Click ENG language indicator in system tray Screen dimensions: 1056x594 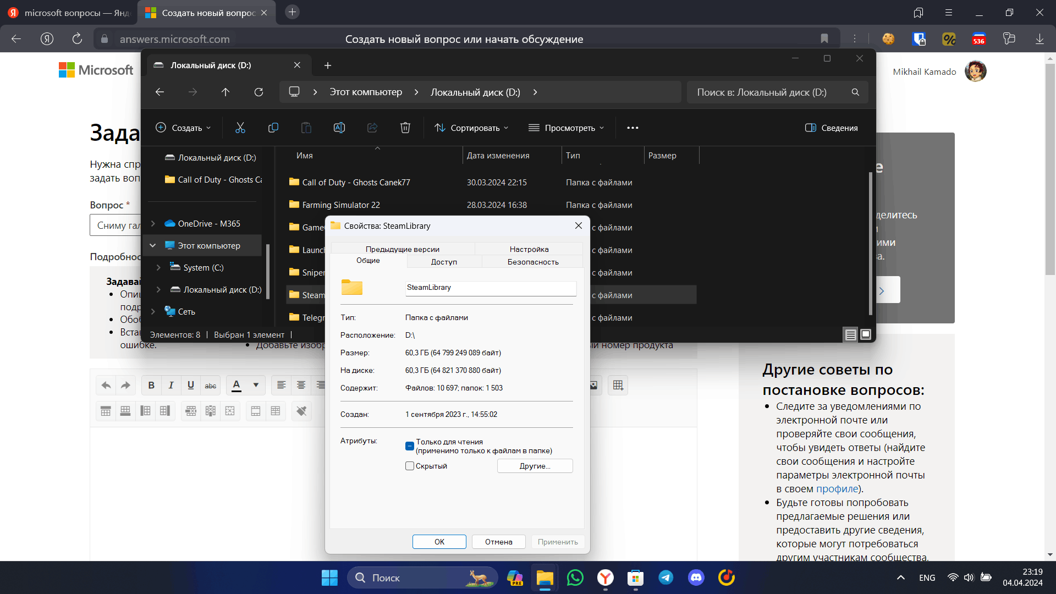coord(927,577)
